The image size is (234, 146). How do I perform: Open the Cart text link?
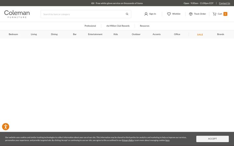pyautogui.click(x=220, y=14)
